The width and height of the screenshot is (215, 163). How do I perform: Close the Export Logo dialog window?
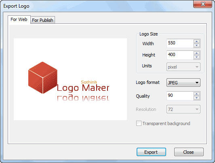pos(203,4)
